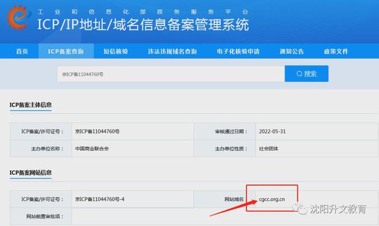Click the 审核通过日期 label
The height and width of the screenshot is (226, 379).
pyautogui.click(x=231, y=131)
